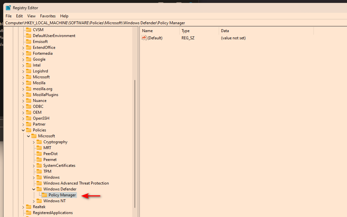Screen dimensions: 347x217
Task: Click the (value not set) data cell
Action: point(233,38)
